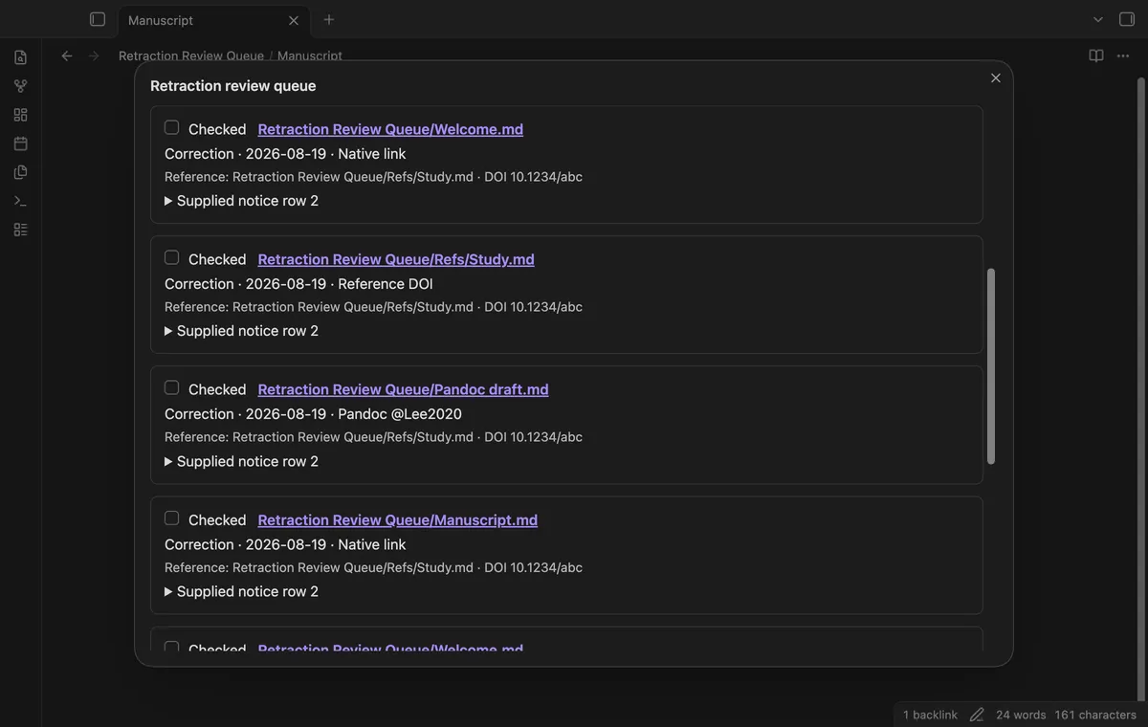1148x727 pixels.
Task: Tick Checked box for Pandoc draft.md card
Action: pos(171,387)
